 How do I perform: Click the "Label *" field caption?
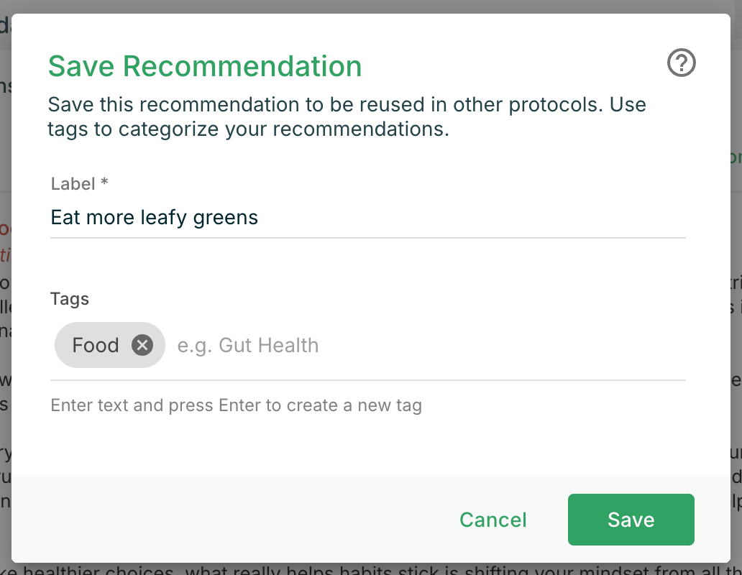click(79, 184)
